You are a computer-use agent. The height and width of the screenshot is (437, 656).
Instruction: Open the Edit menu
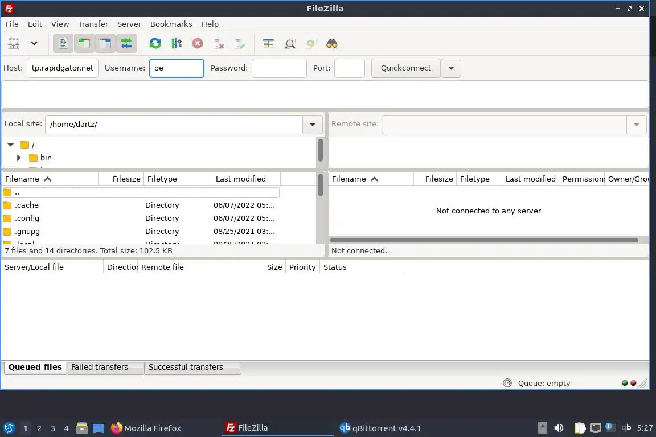(x=35, y=24)
